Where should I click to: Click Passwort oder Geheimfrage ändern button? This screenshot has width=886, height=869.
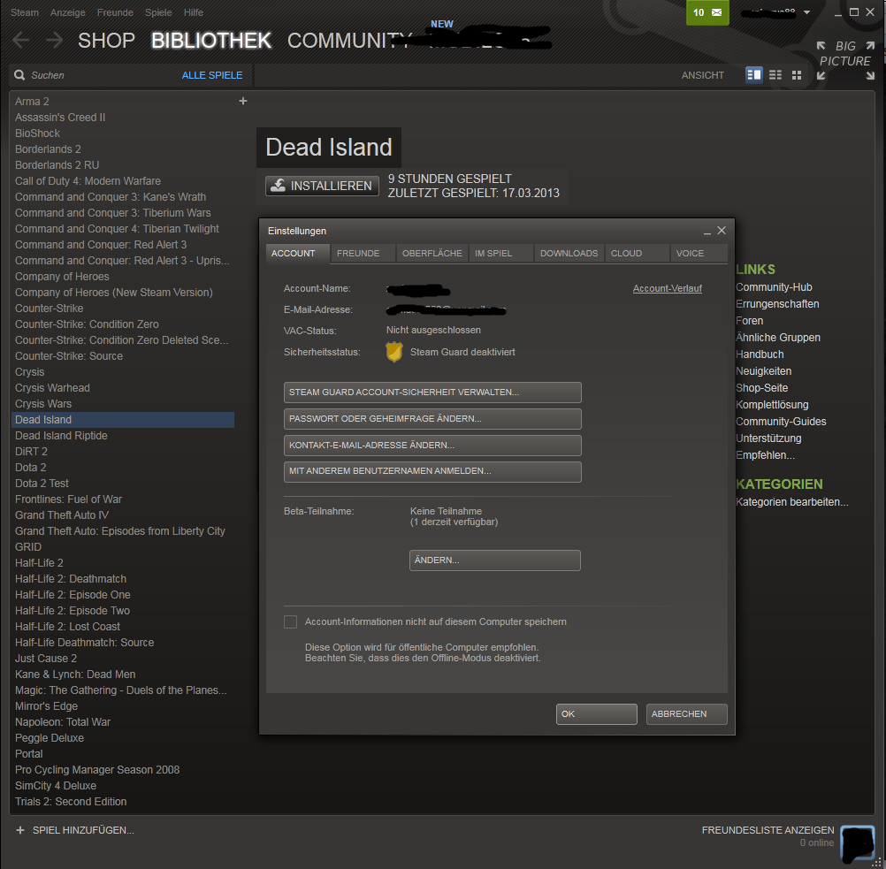pos(432,419)
